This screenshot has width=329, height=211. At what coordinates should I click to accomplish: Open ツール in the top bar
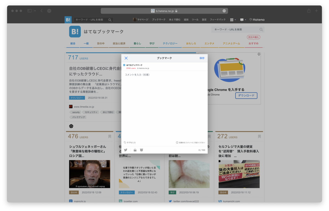pos(195,20)
